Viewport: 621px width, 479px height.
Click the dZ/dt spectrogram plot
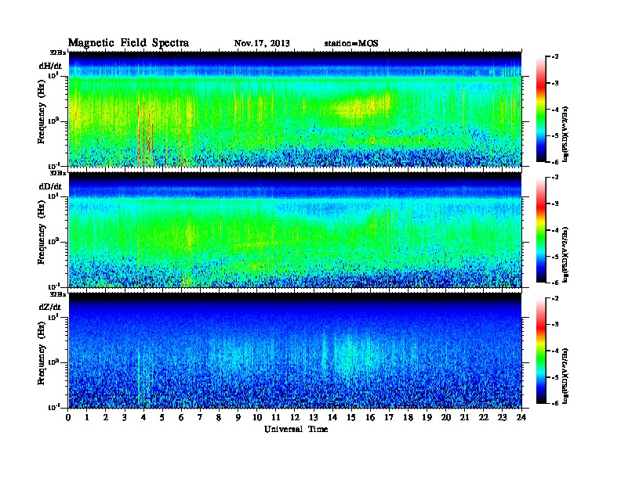tap(296, 351)
